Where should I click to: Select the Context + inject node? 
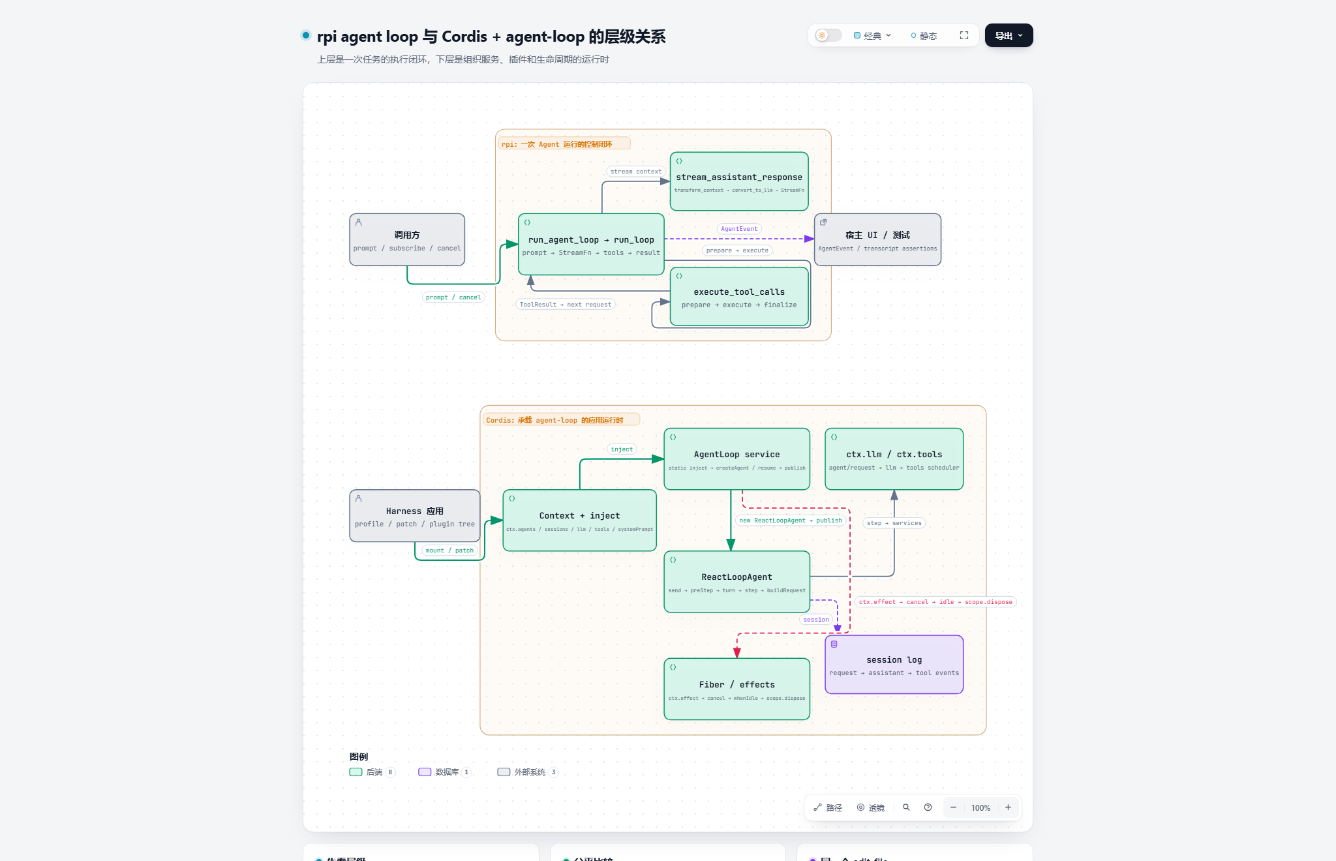pos(579,520)
